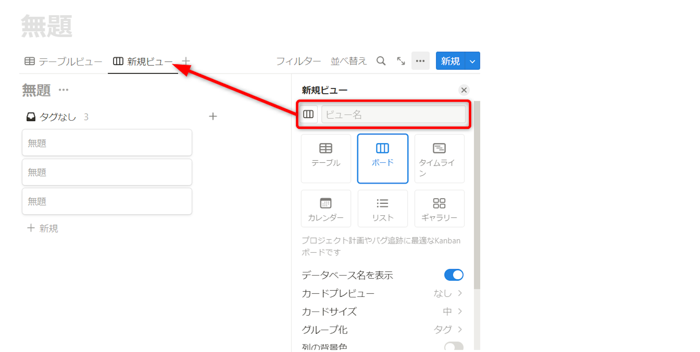Select the 新規ビュー tab
The width and height of the screenshot is (700, 352).
(143, 61)
